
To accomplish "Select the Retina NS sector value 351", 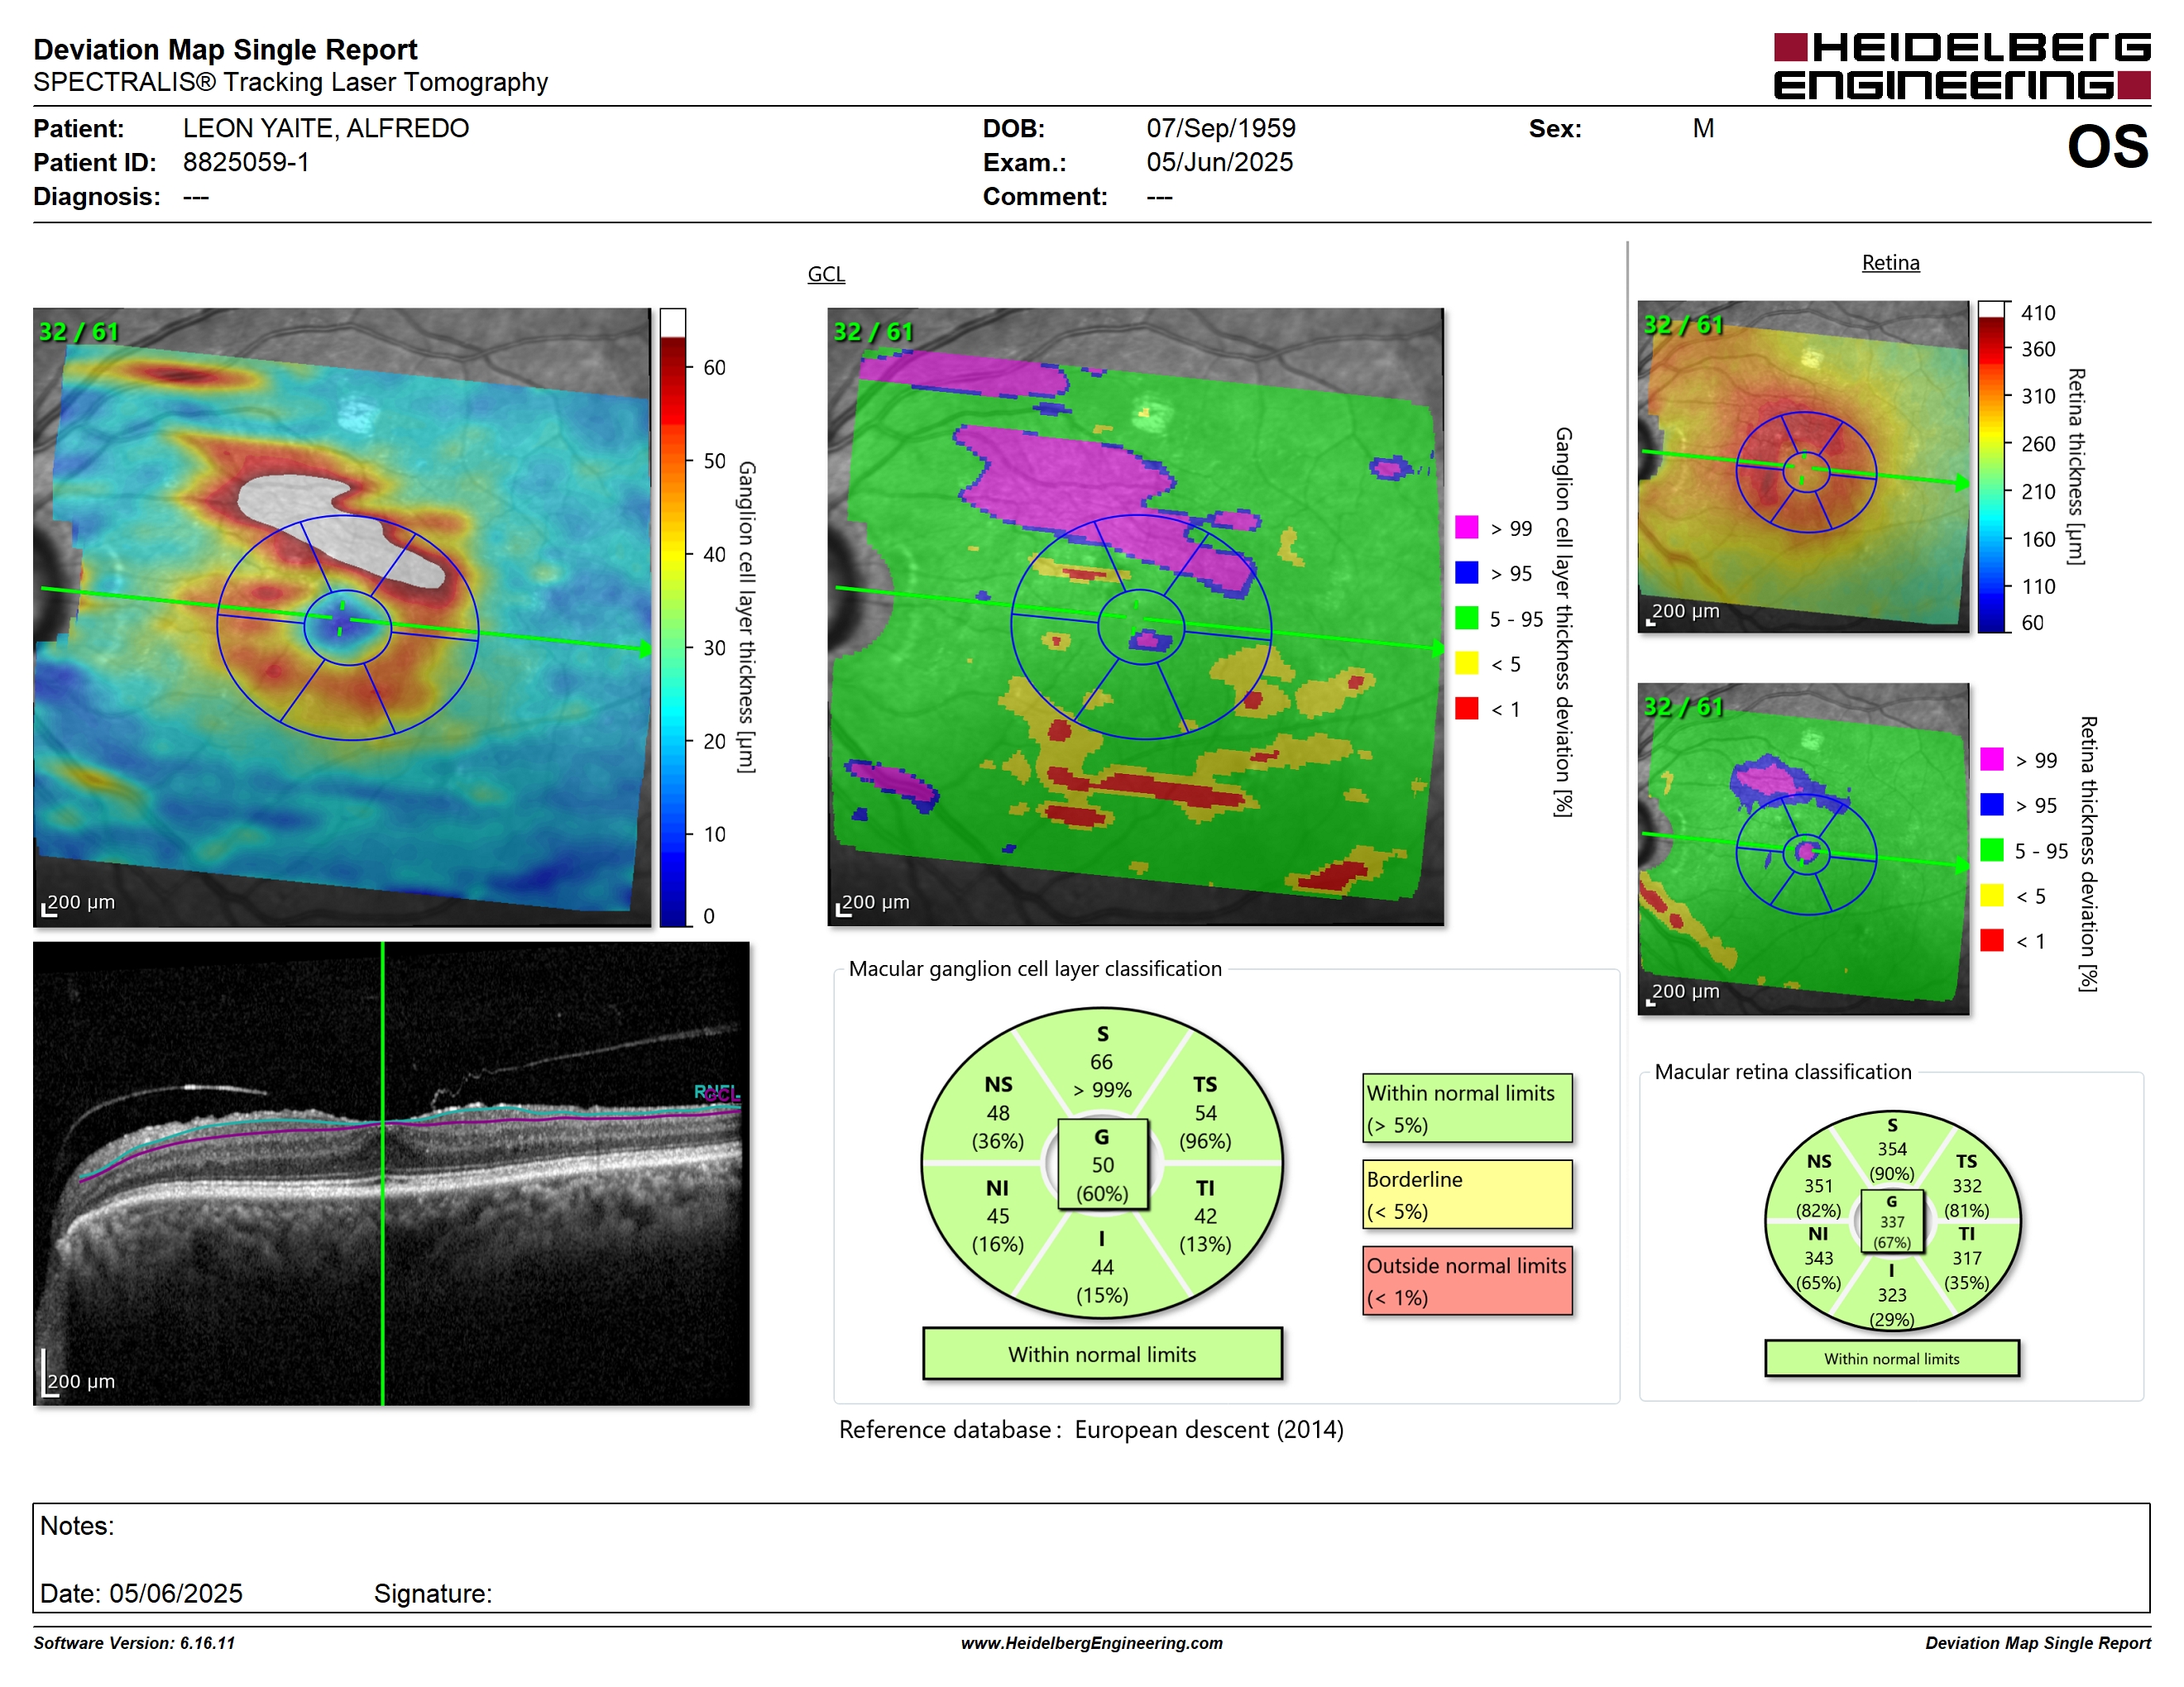I will pos(1818,1185).
